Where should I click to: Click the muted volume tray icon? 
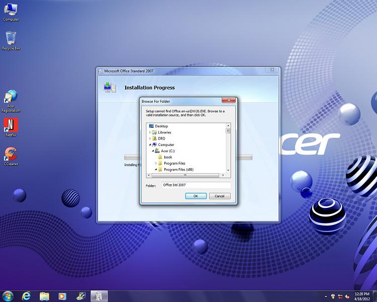click(x=347, y=296)
